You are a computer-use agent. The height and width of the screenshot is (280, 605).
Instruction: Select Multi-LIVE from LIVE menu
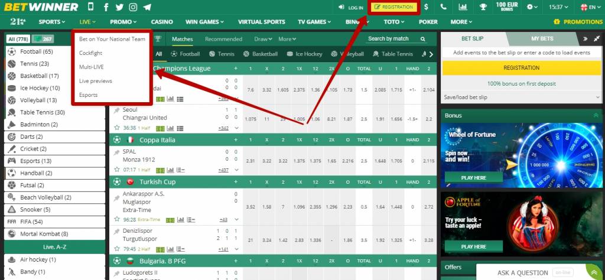coord(92,67)
